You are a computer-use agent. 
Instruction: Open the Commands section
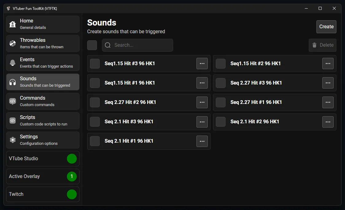[x=43, y=101]
